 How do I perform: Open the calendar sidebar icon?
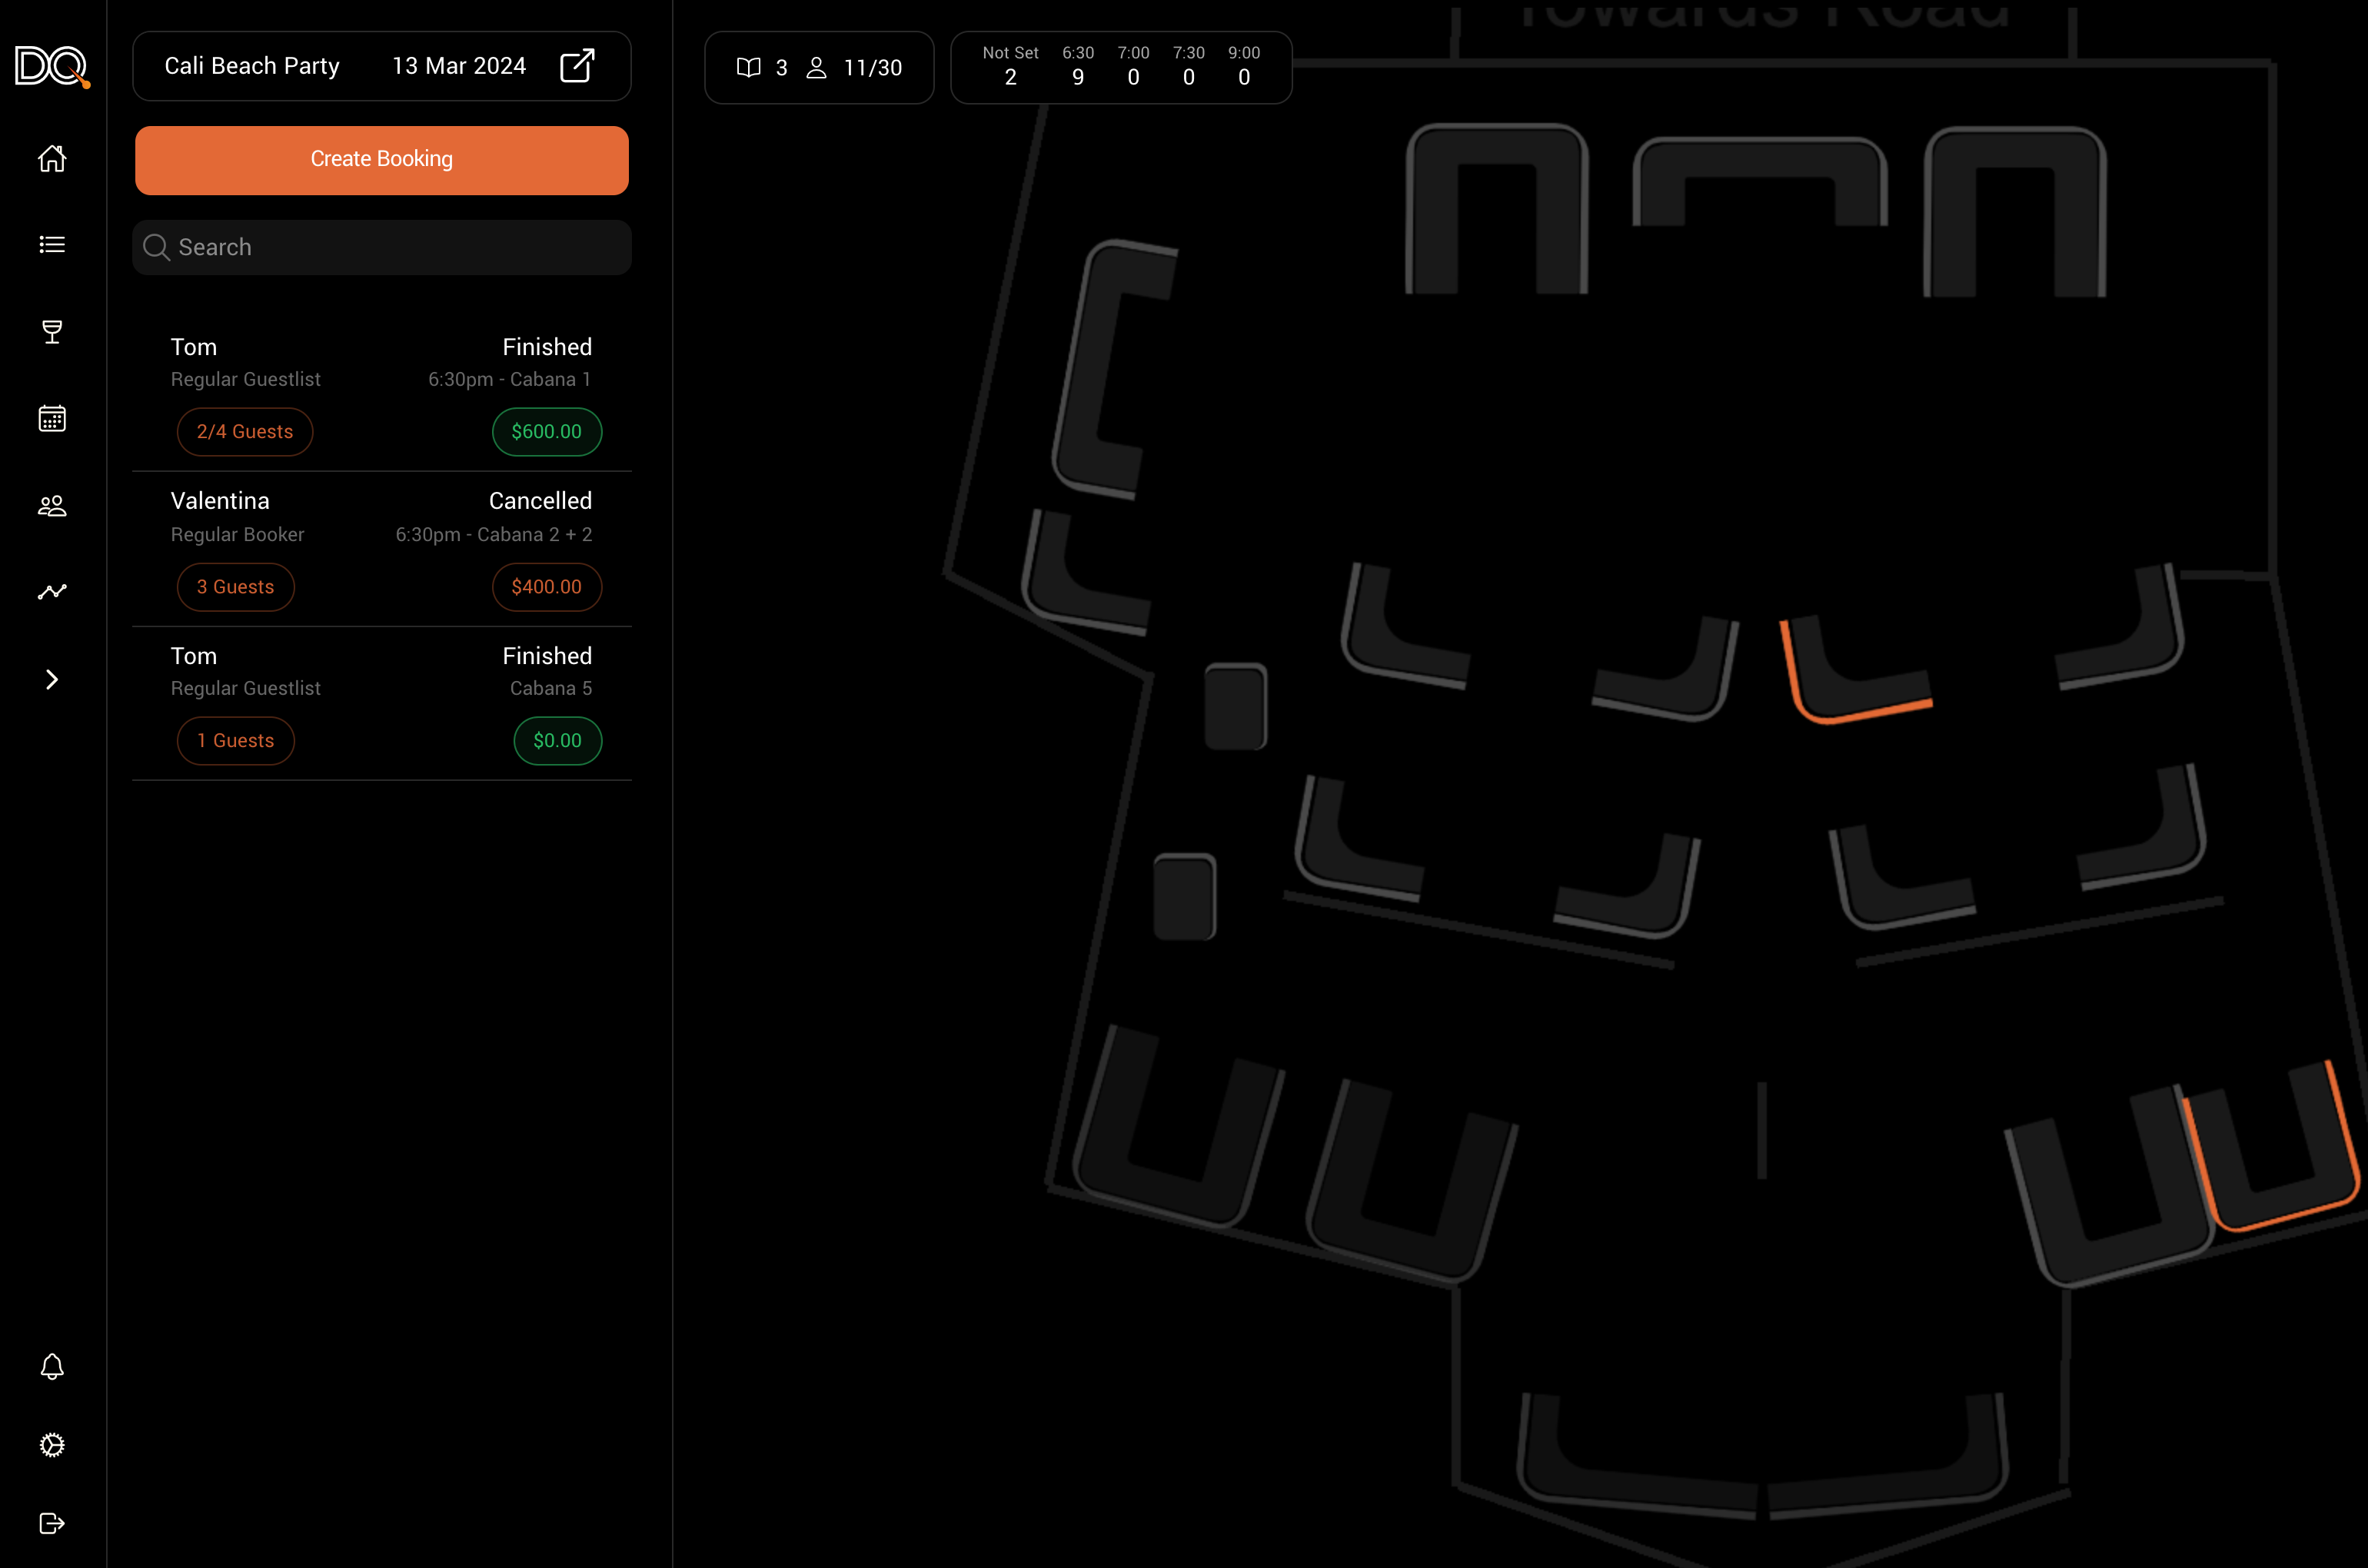(52, 418)
